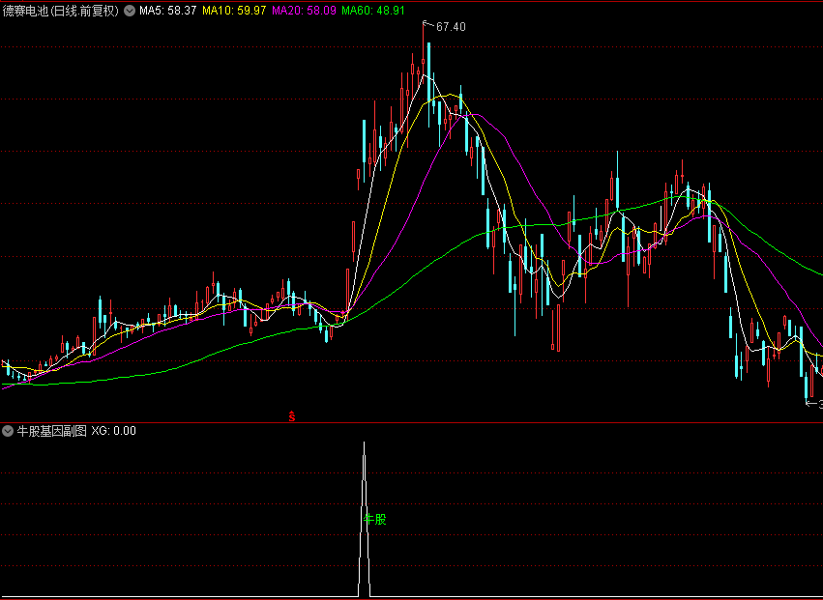Open the 牛股基因副图 sub-chart dropdown arrow
This screenshot has width=823, height=600.
(8, 431)
